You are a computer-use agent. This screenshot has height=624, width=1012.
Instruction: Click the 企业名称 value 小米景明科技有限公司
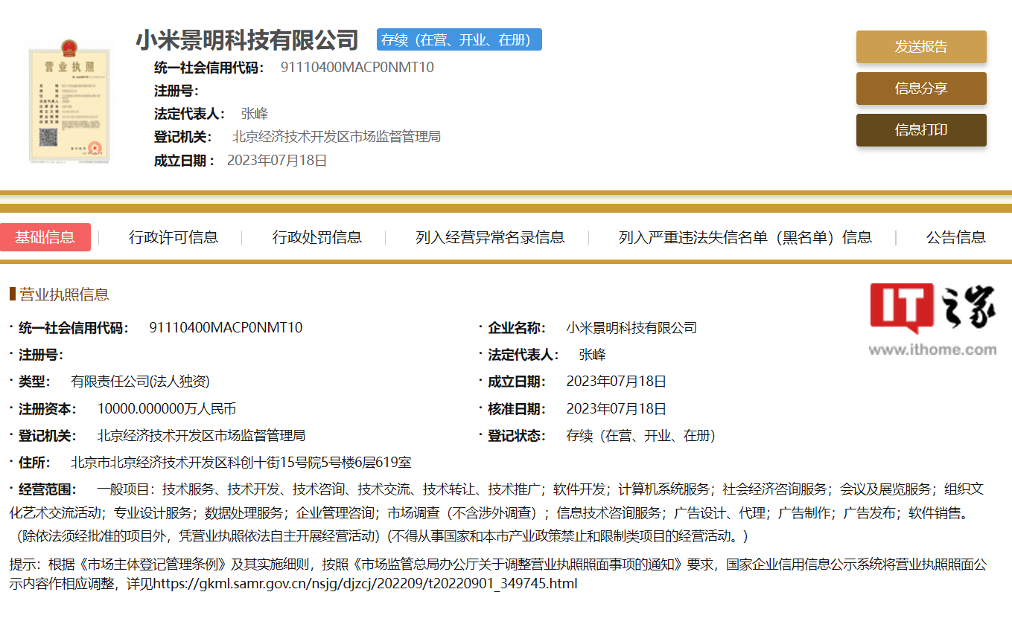point(631,328)
